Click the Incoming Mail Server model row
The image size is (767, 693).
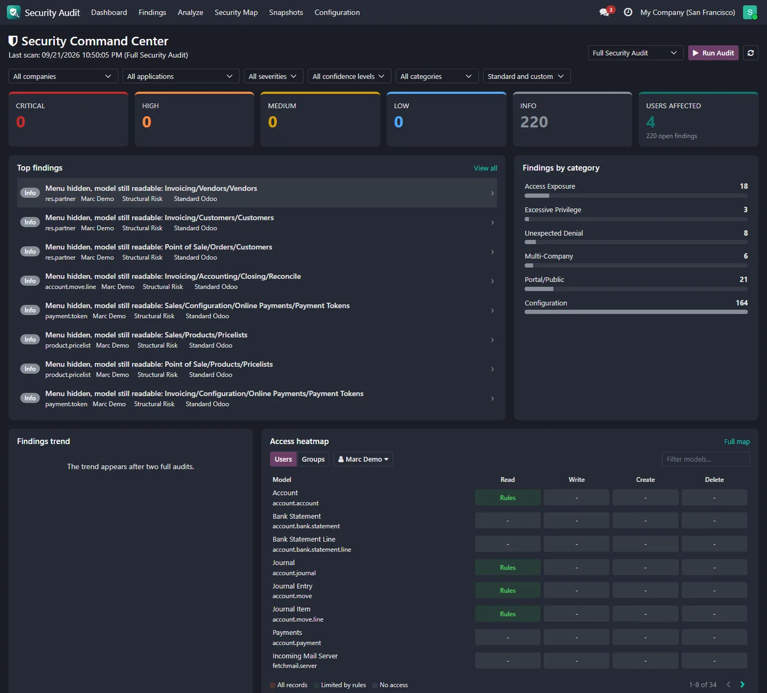click(510, 661)
